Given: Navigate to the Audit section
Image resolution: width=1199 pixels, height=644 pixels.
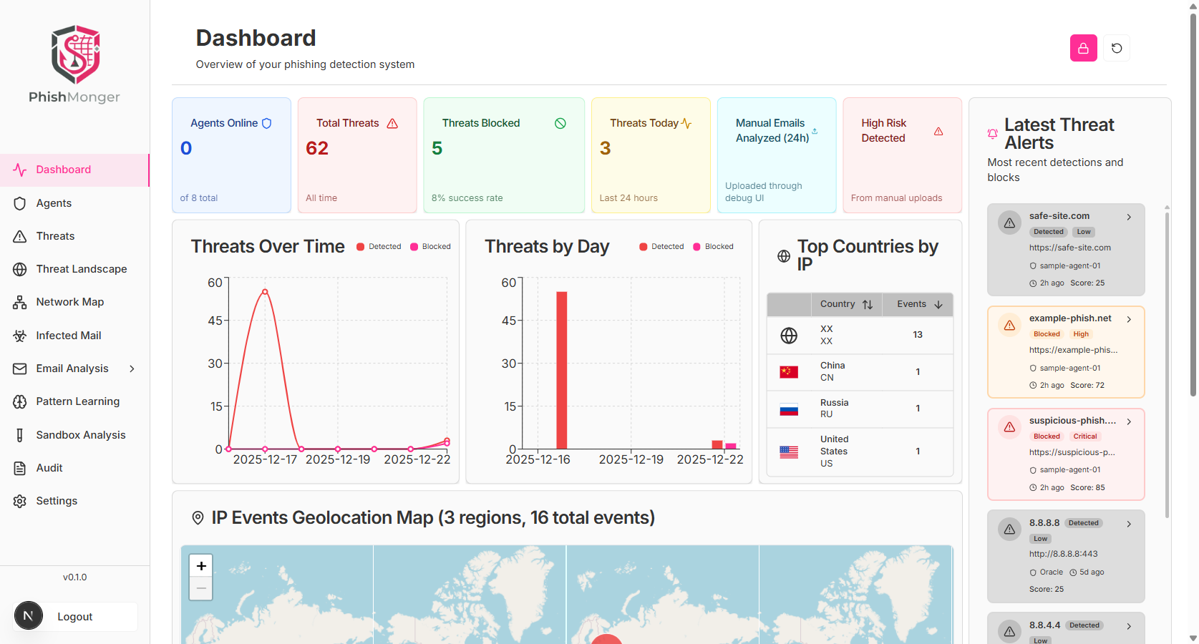Looking at the screenshot, I should [48, 468].
